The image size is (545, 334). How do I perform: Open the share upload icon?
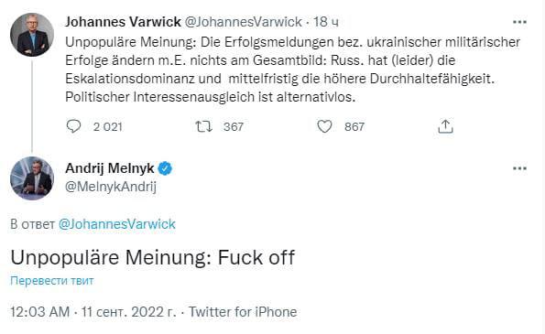pos(445,126)
